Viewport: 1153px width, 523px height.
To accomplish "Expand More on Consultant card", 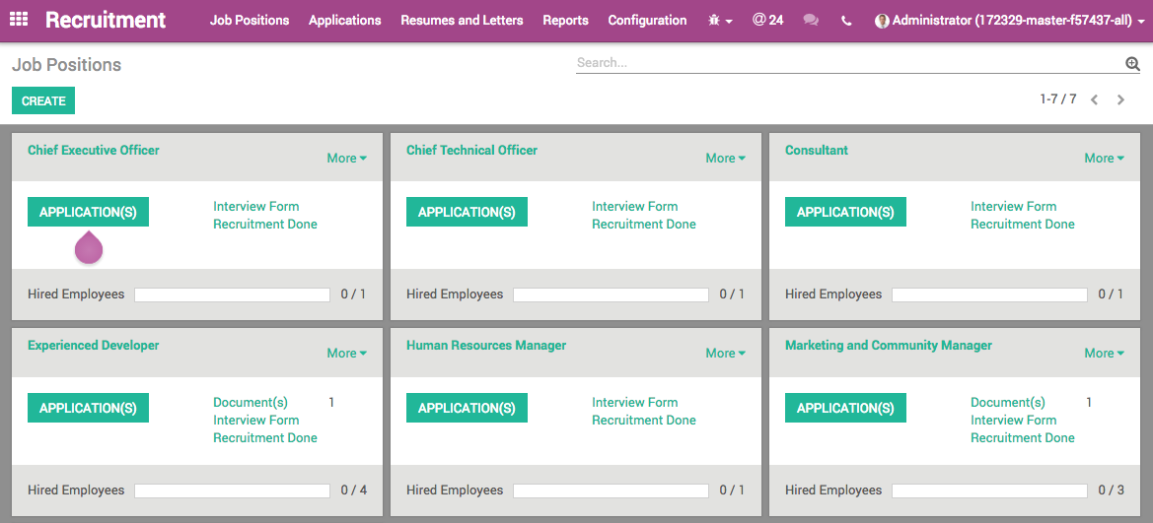I will click(1104, 158).
